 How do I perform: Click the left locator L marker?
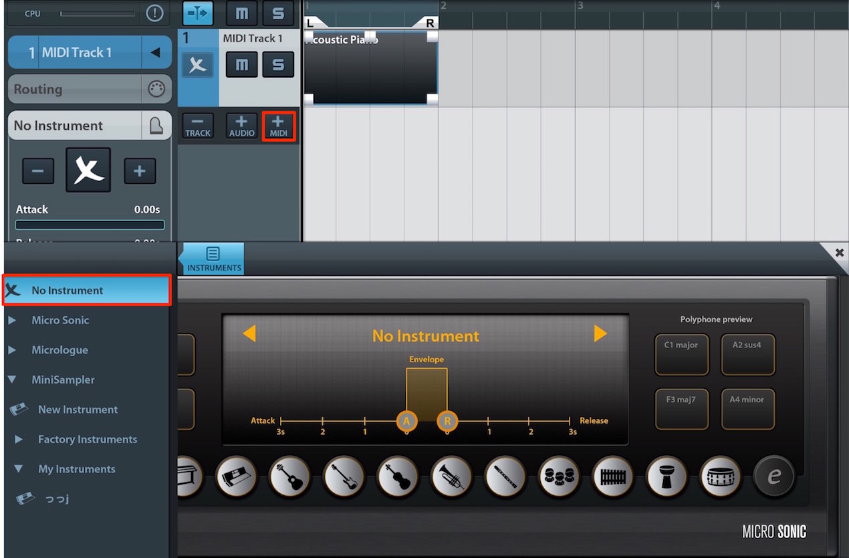(310, 23)
